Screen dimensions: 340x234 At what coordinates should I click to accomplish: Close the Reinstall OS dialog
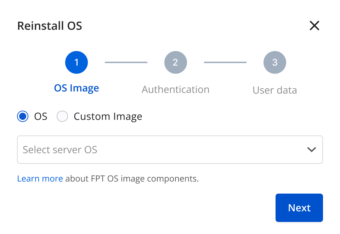[x=314, y=26]
